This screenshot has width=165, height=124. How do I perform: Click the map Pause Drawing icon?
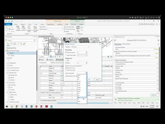pos(108,56)
